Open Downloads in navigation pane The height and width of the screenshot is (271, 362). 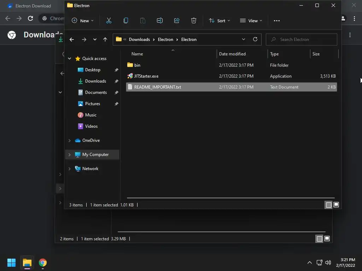(95, 81)
